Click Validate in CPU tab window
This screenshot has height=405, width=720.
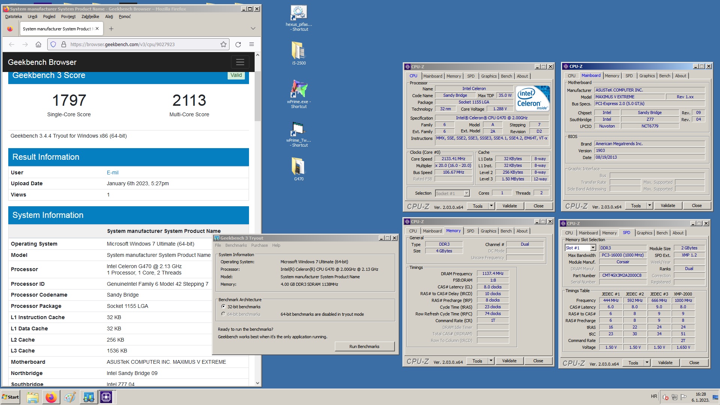(x=509, y=206)
